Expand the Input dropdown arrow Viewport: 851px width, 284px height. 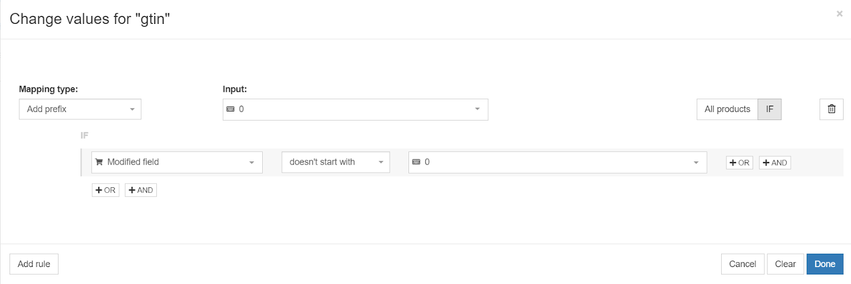tap(477, 109)
